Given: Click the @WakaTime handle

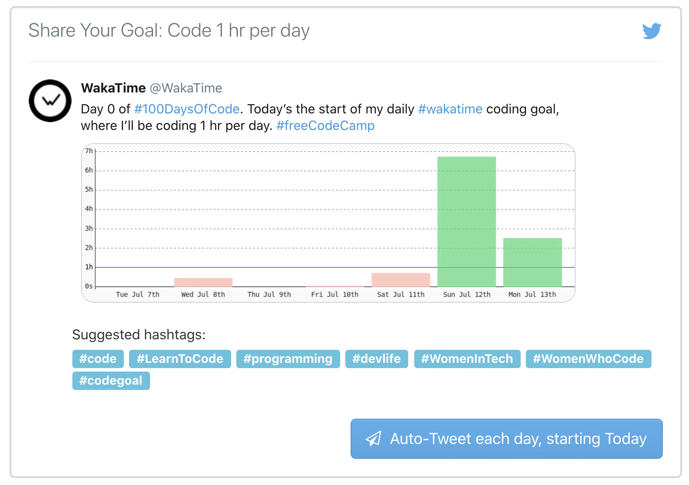Looking at the screenshot, I should coord(186,88).
